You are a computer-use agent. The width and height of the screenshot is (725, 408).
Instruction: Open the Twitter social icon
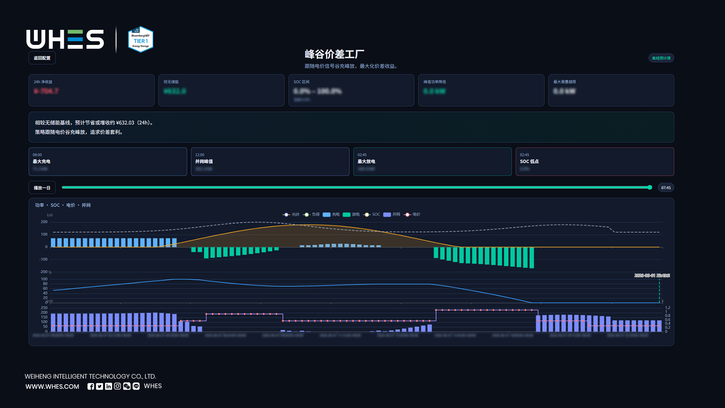[x=99, y=386]
